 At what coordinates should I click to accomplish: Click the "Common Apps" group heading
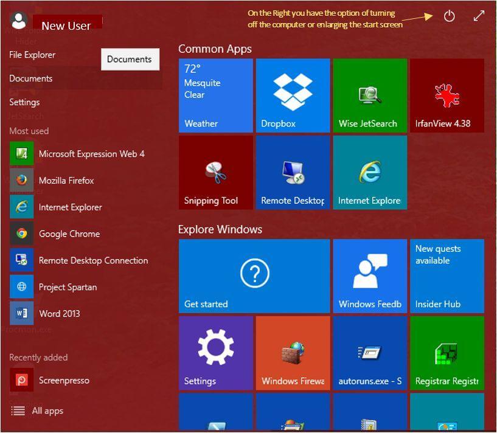(215, 49)
